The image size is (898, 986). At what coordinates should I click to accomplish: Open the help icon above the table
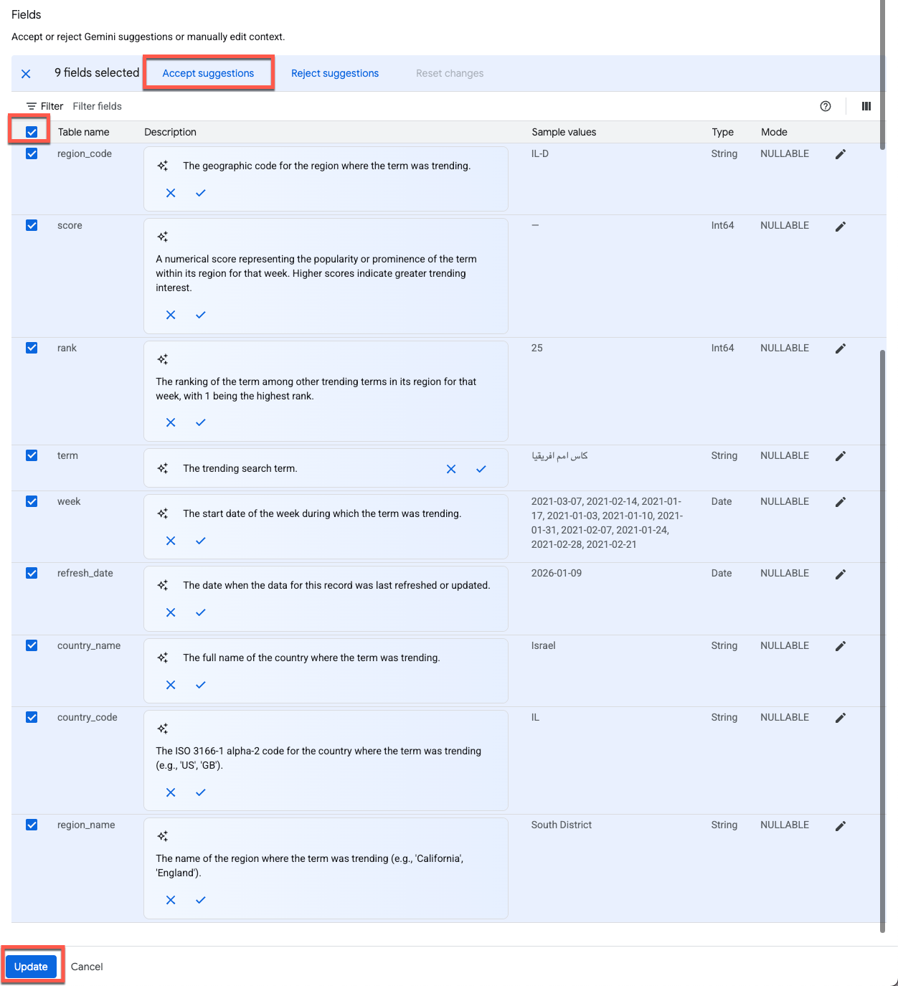click(x=826, y=106)
